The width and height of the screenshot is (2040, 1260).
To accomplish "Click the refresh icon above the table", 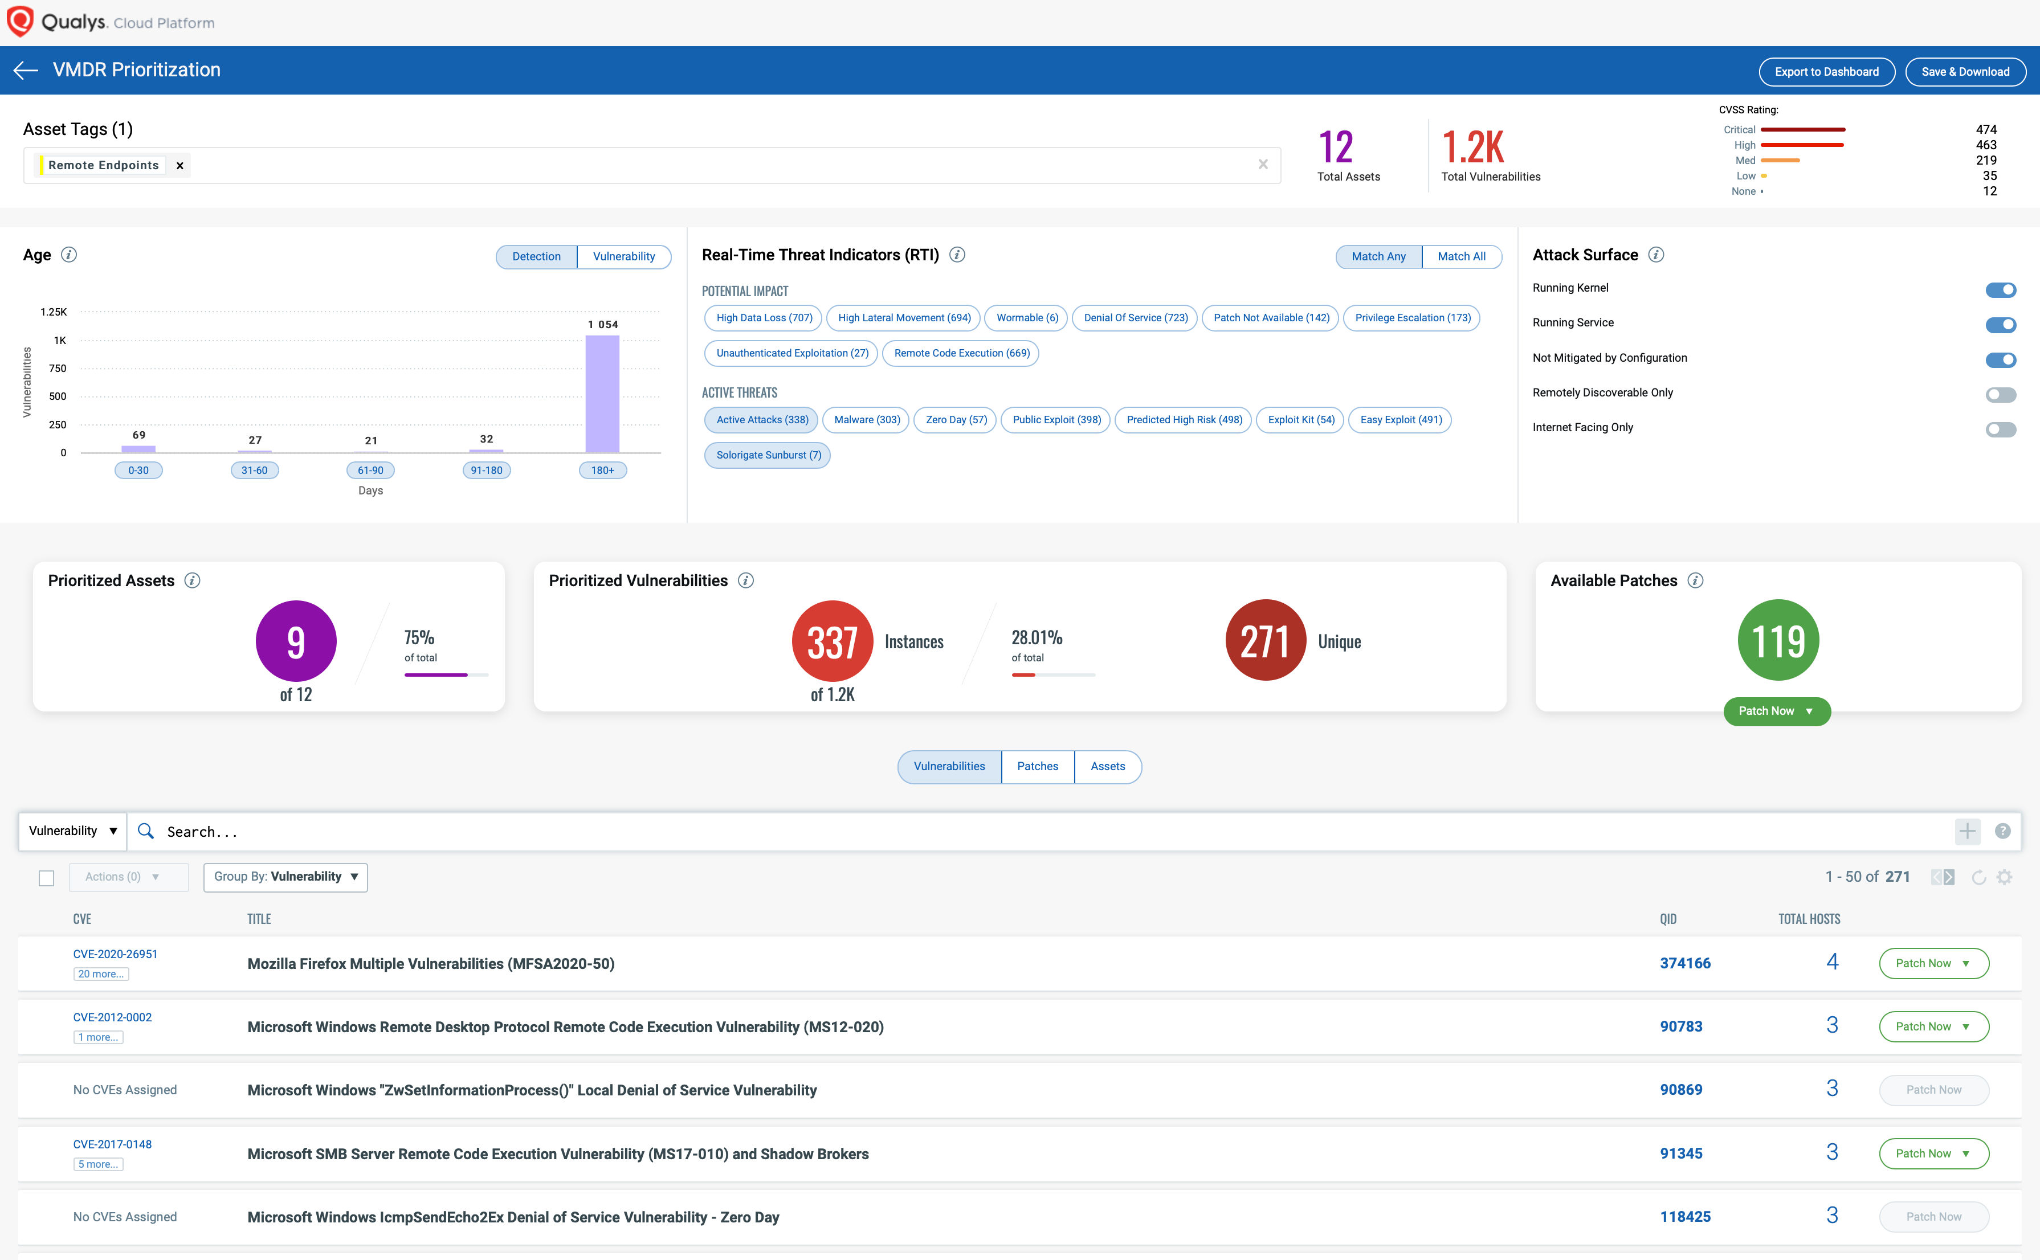I will coord(1978,877).
